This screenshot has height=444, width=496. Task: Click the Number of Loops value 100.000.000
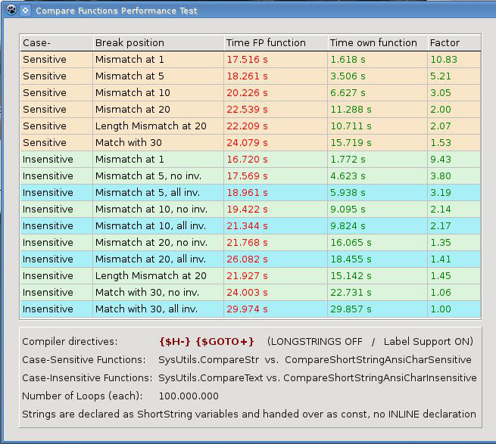coord(189,396)
